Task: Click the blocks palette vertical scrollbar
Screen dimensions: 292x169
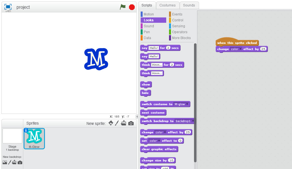Action: tap(195, 103)
